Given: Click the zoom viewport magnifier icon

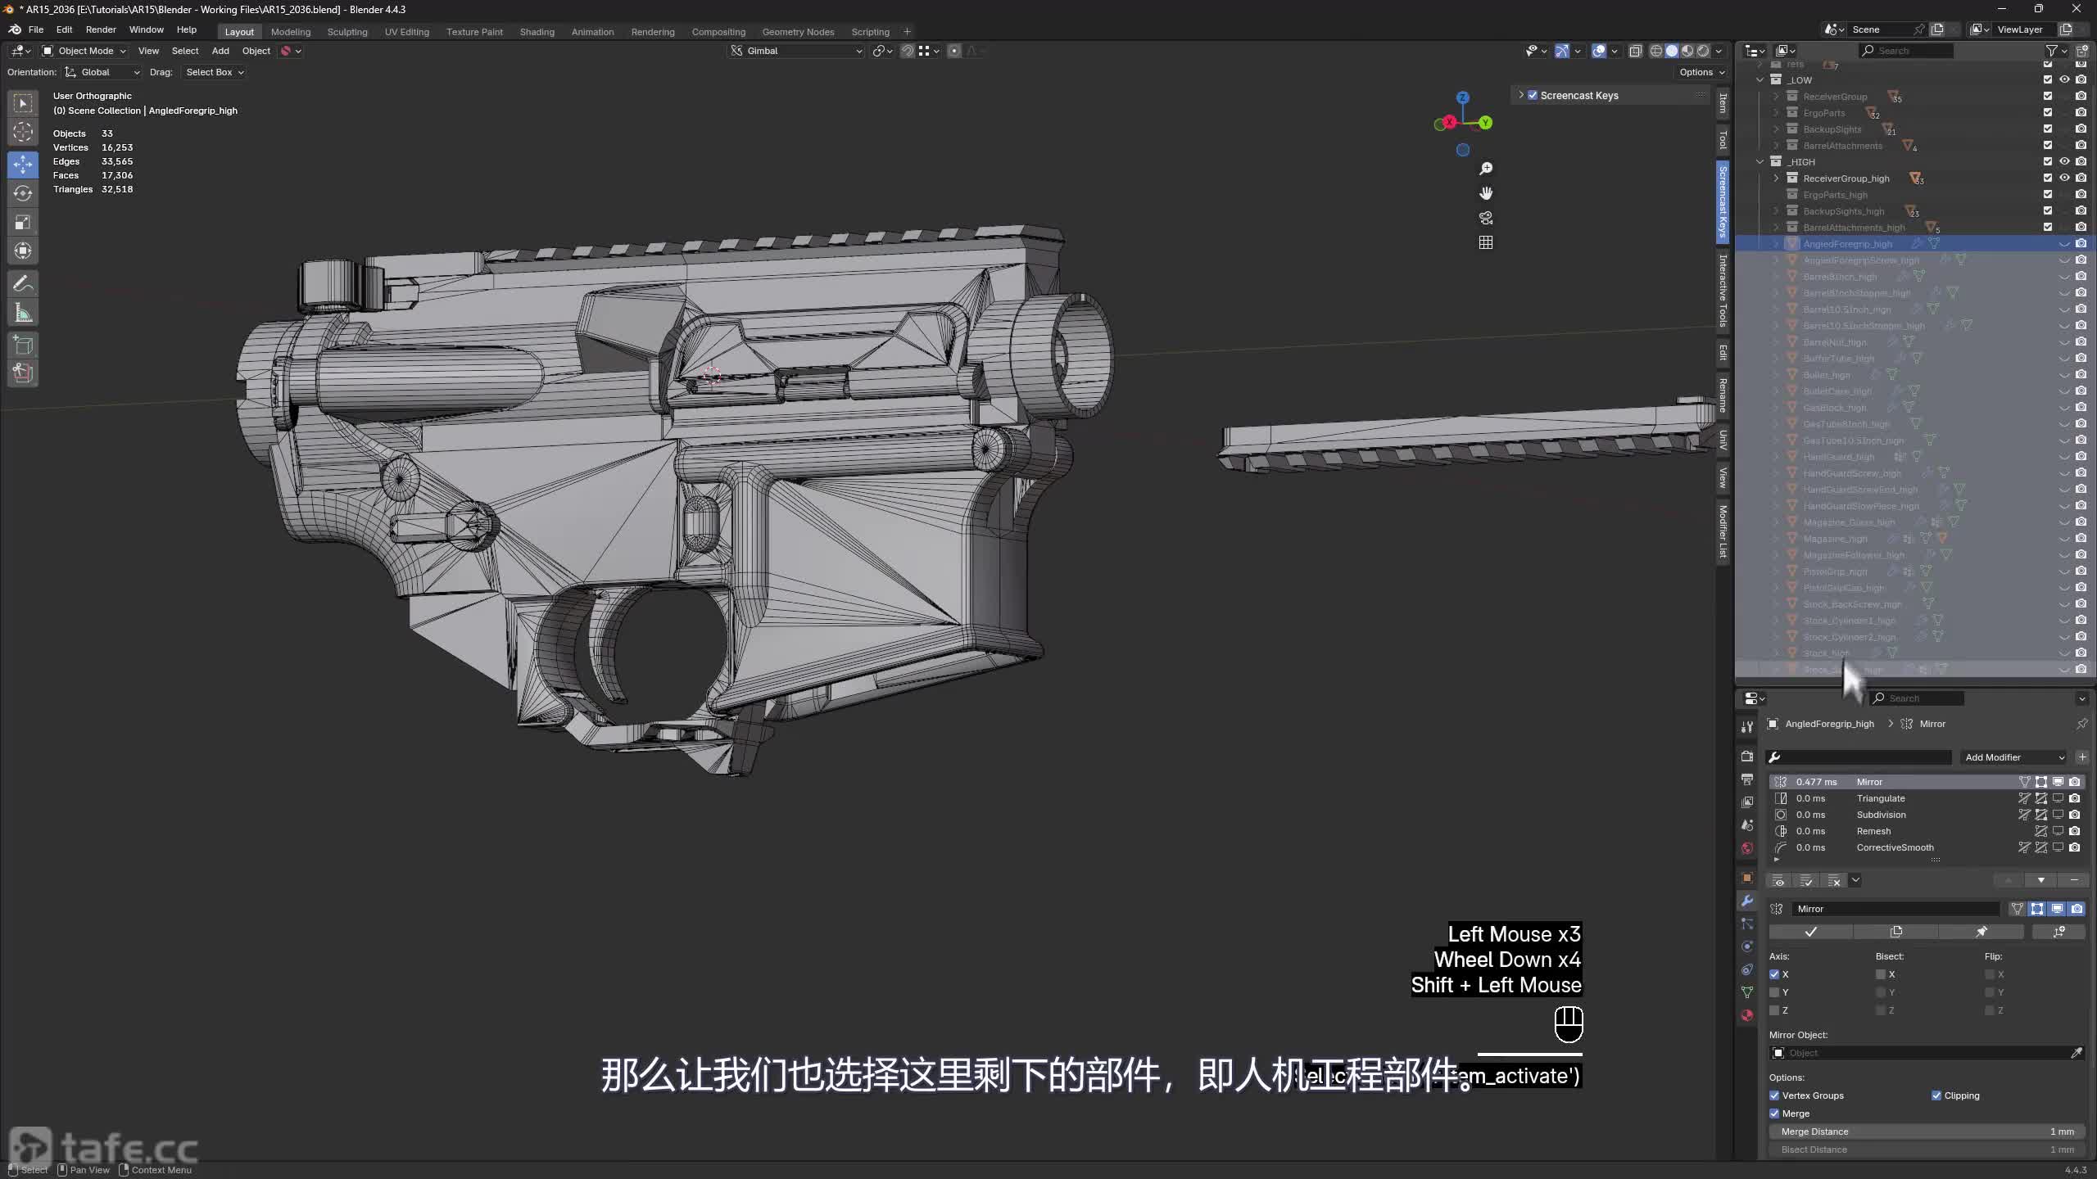Looking at the screenshot, I should pos(1486,169).
